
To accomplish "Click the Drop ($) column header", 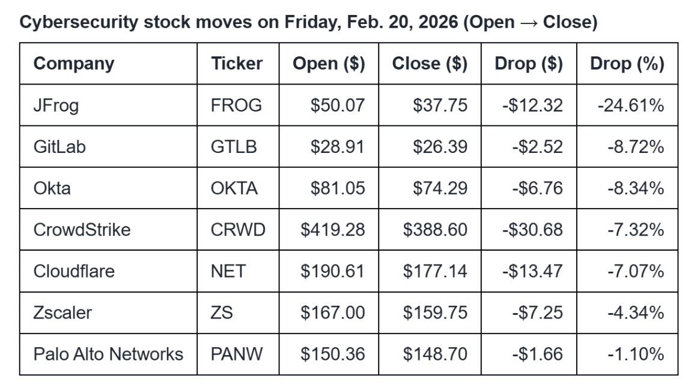I will 529,64.
